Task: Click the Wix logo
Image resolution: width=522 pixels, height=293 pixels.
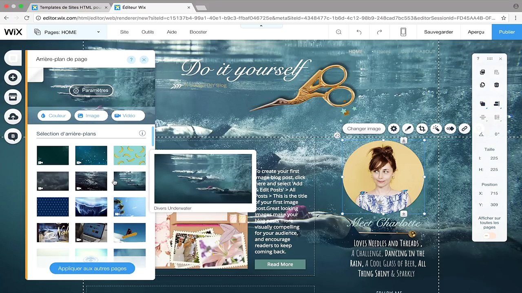Action: tap(13, 32)
